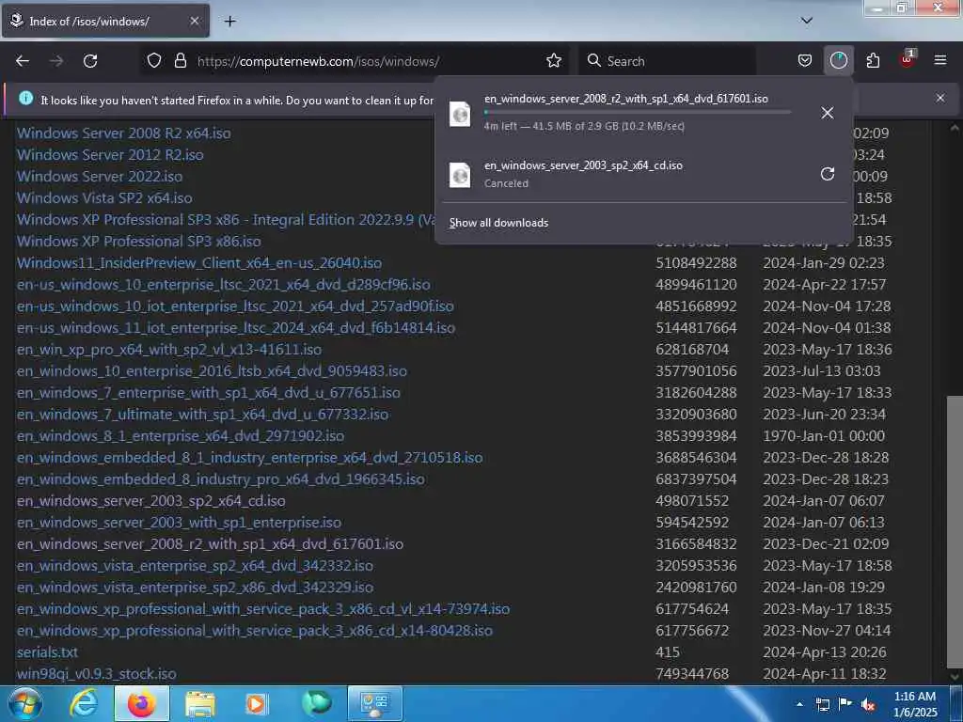
Task: Open the red extension icon with badge
Action: coord(907,59)
